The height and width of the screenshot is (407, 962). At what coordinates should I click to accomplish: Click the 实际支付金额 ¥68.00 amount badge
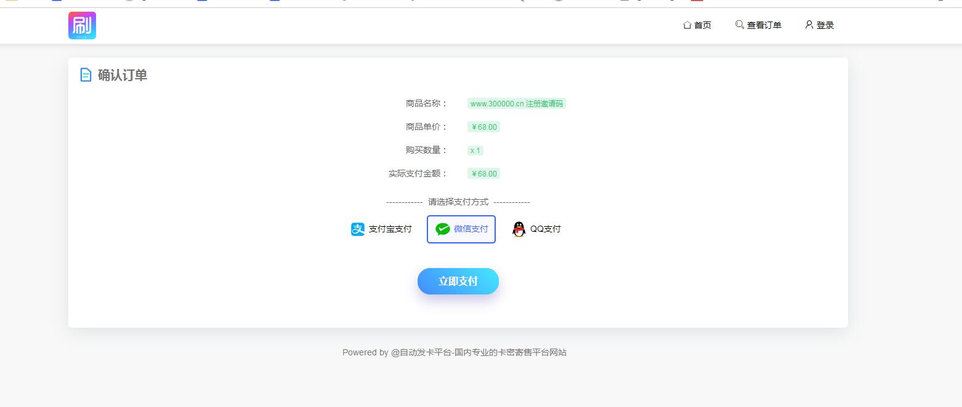click(x=483, y=173)
